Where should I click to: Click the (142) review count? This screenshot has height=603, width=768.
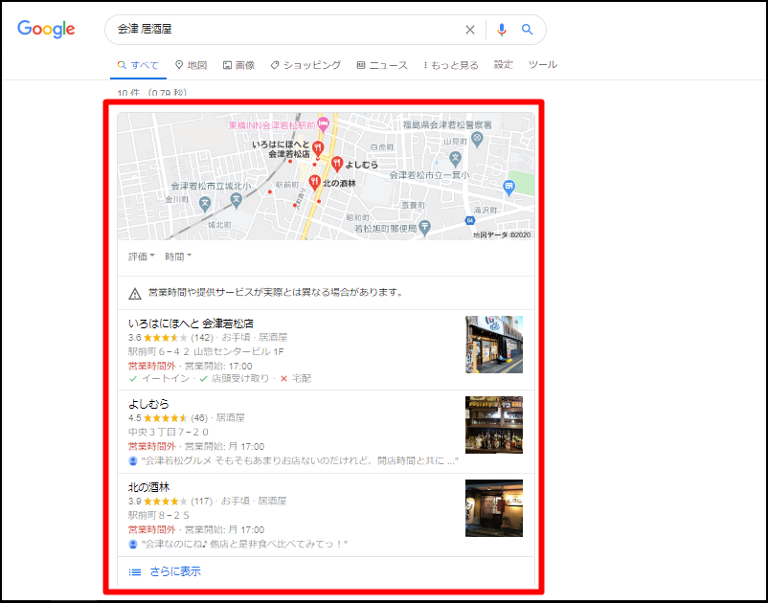[202, 338]
